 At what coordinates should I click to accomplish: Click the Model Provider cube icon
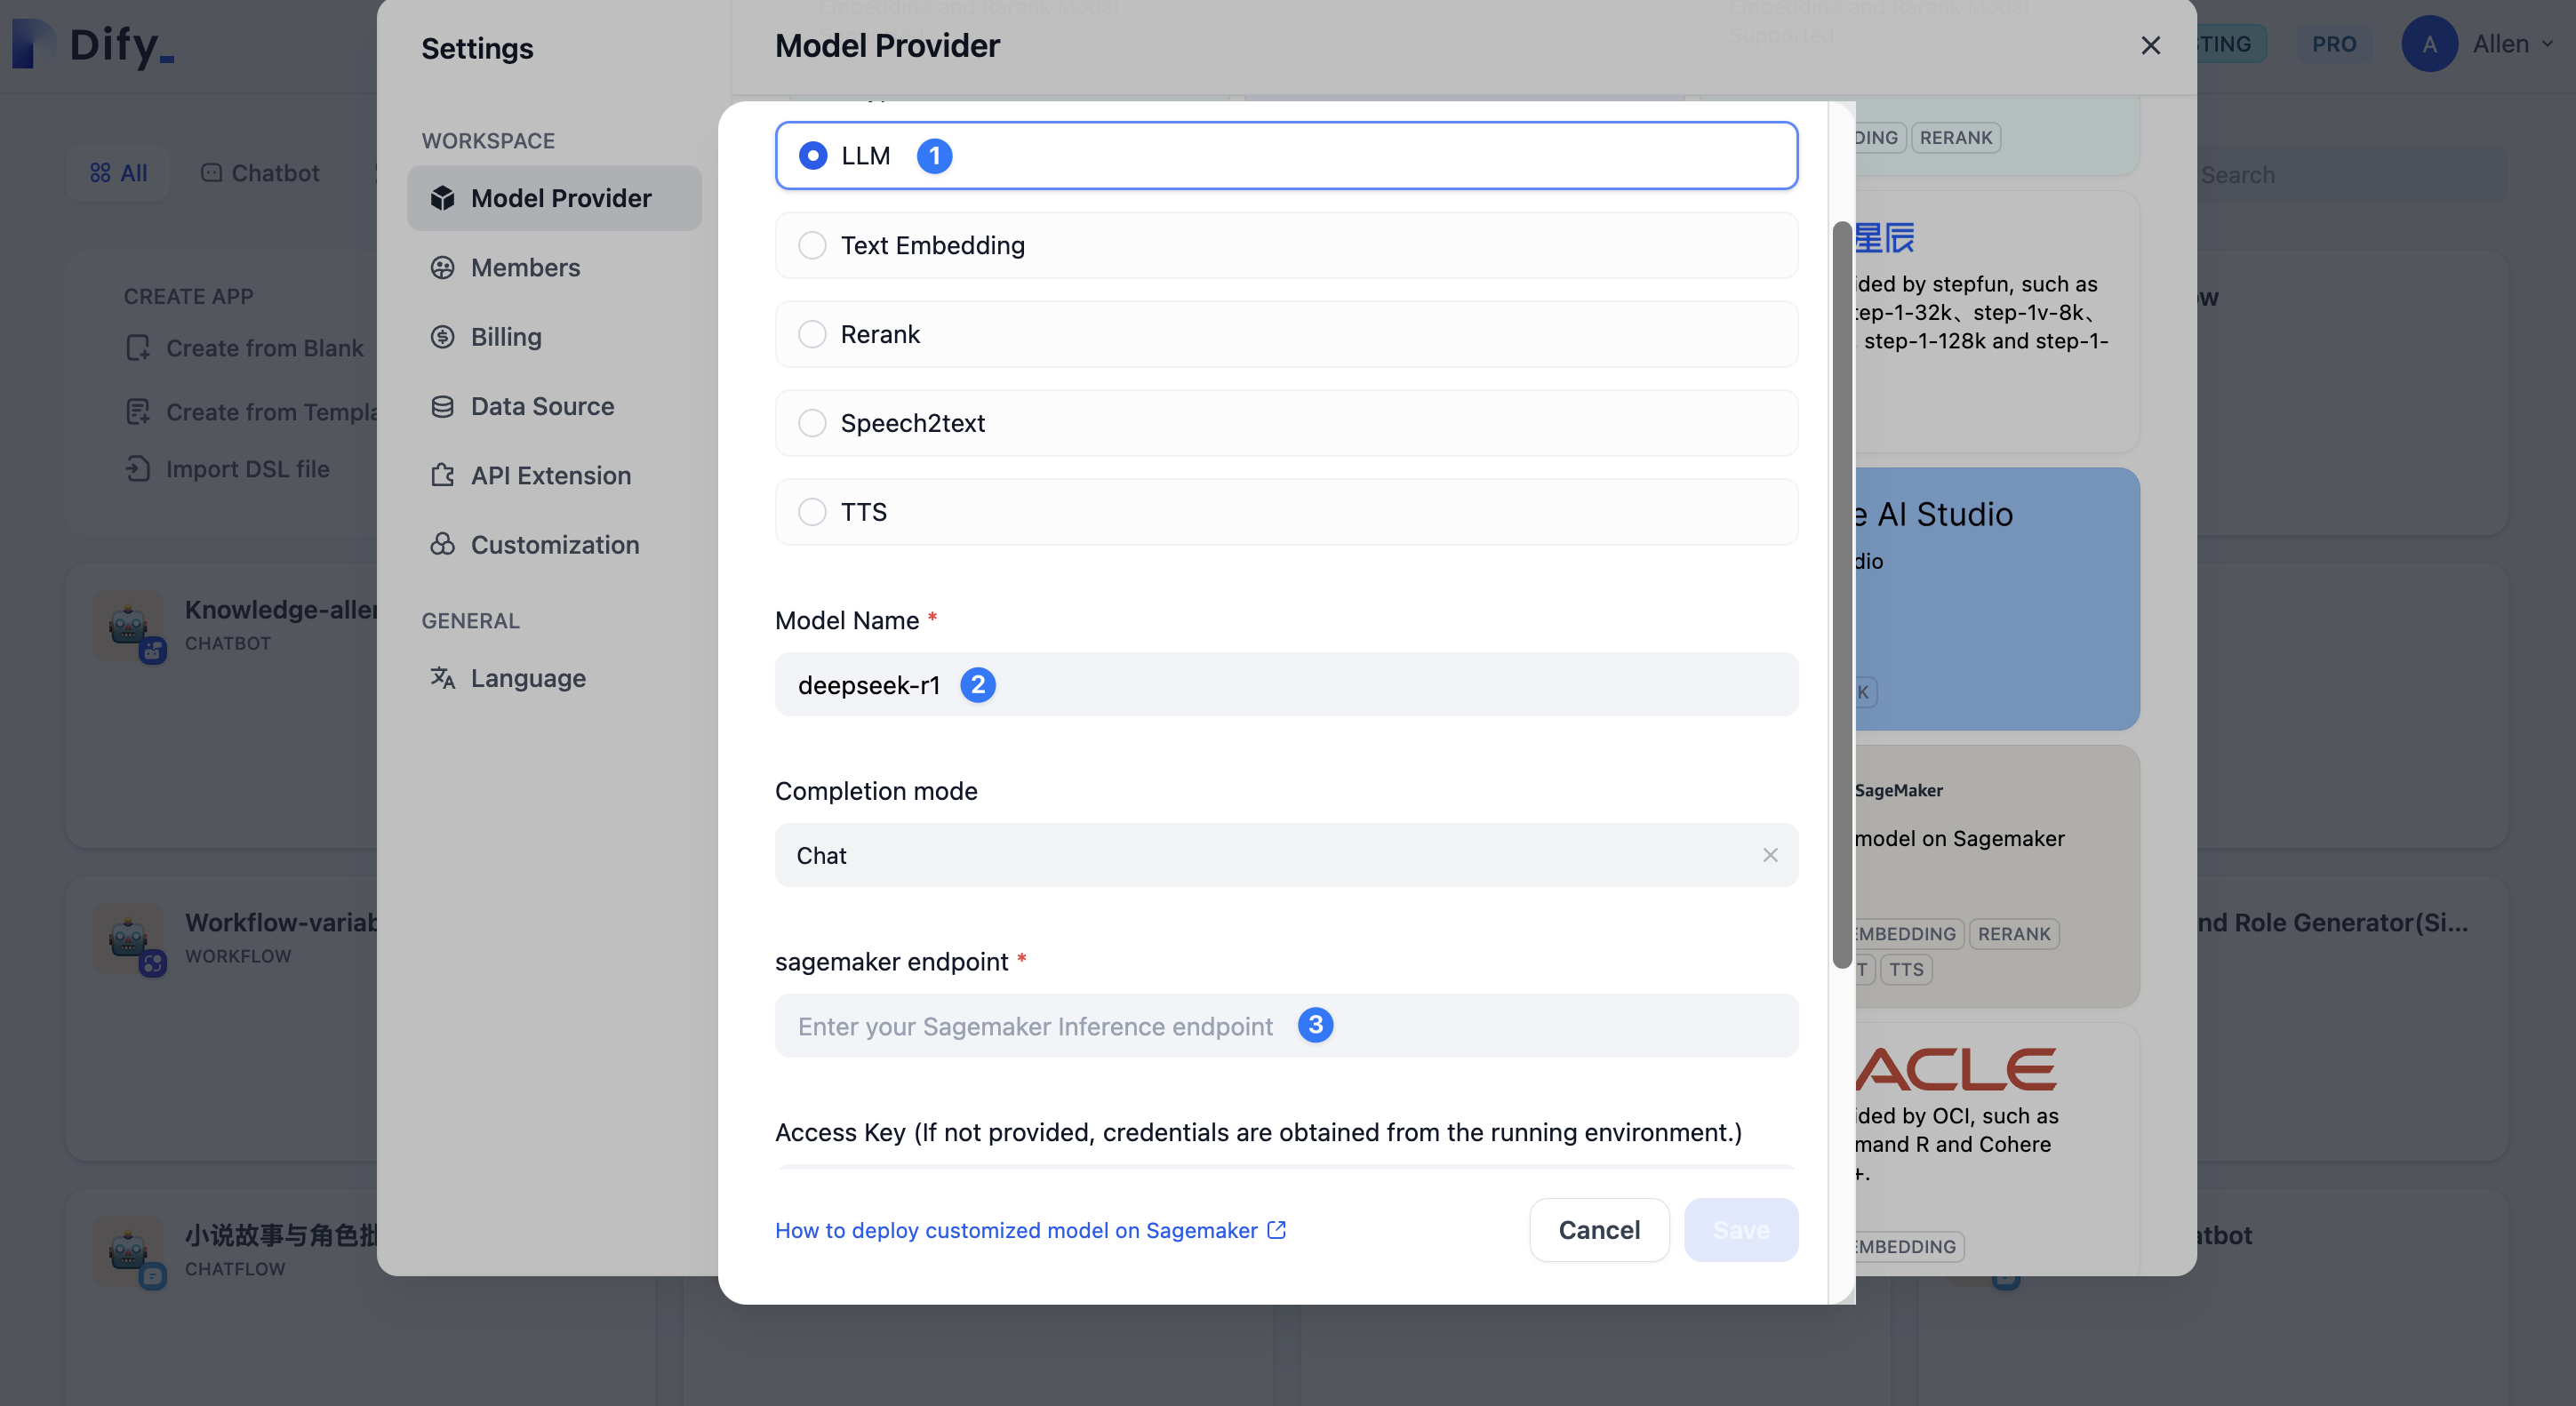tap(442, 198)
